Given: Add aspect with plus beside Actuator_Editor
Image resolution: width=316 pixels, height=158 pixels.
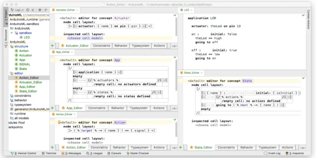Looking at the screenshot, I should click(x=52, y=46).
